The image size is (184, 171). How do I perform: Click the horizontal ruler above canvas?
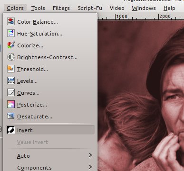(x=141, y=17)
